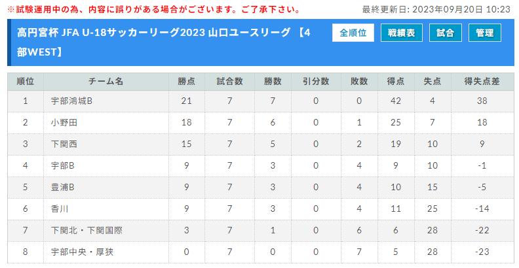Click the チーム名 column header
Image resolution: width=519 pixels, height=268 pixels.
pos(106,82)
